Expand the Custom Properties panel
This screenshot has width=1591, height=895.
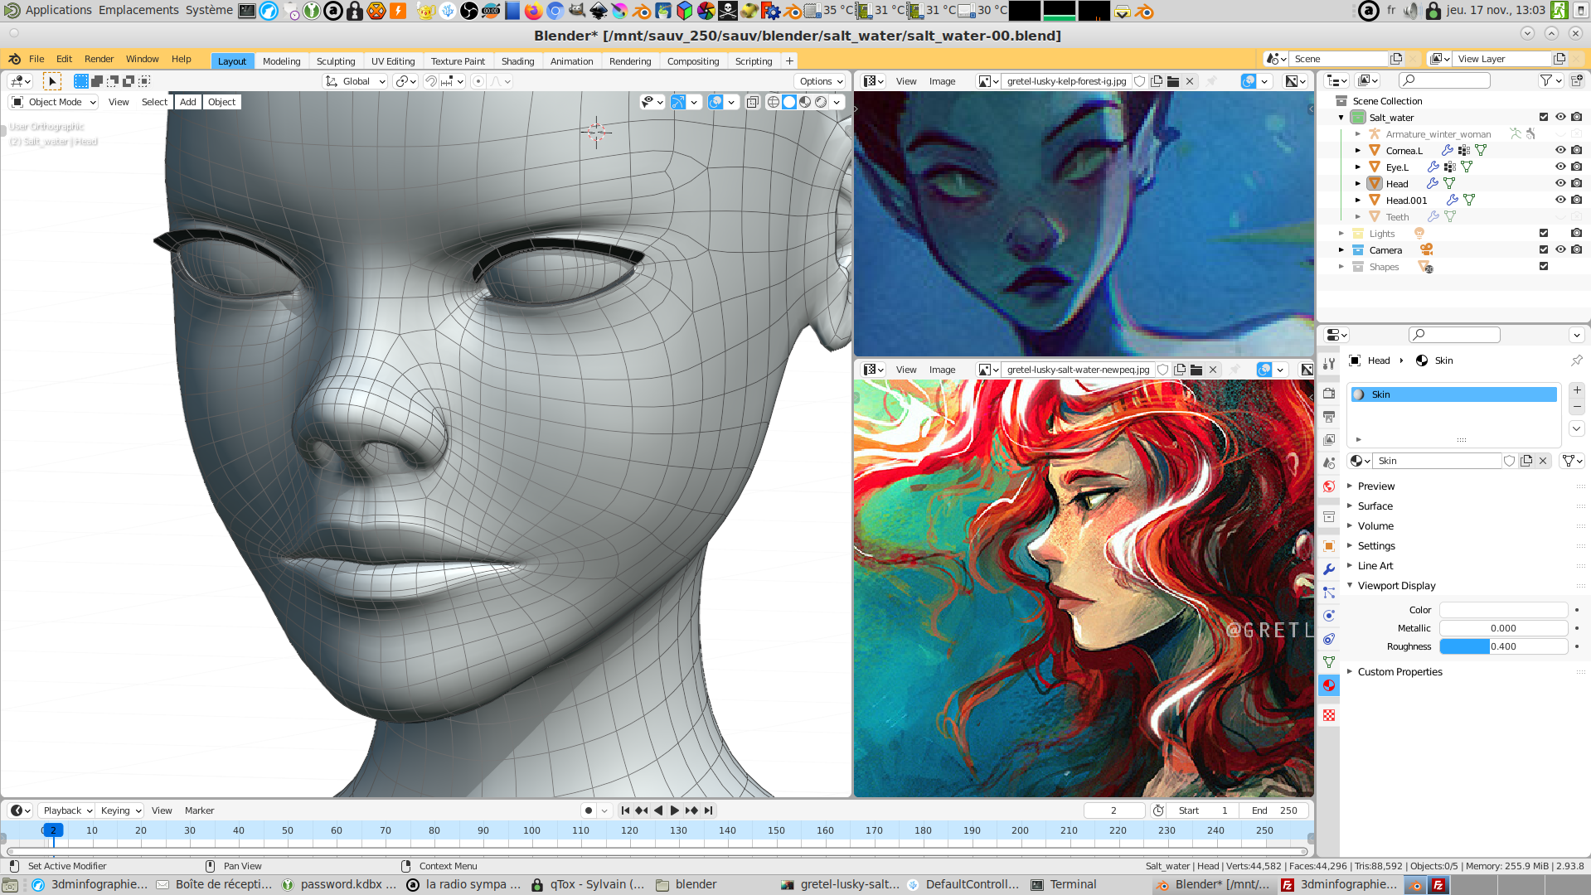click(x=1399, y=672)
